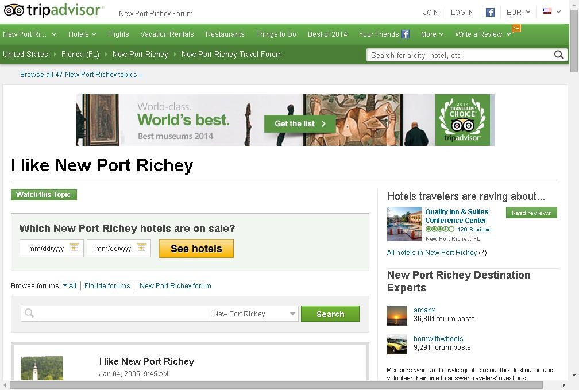
Task: Open All hotels in New Port Richey
Action: click(x=432, y=253)
